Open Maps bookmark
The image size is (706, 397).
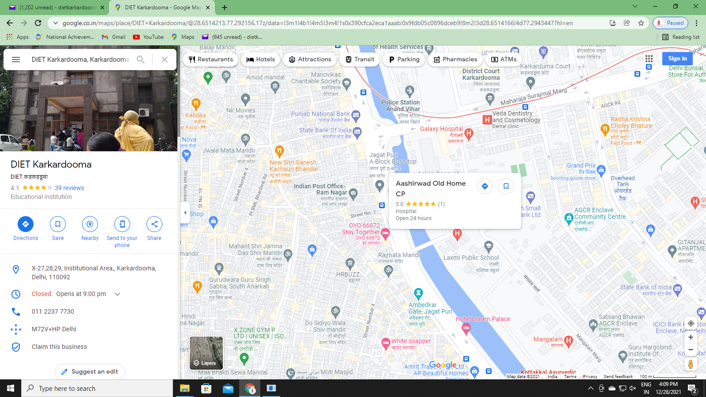(x=183, y=37)
